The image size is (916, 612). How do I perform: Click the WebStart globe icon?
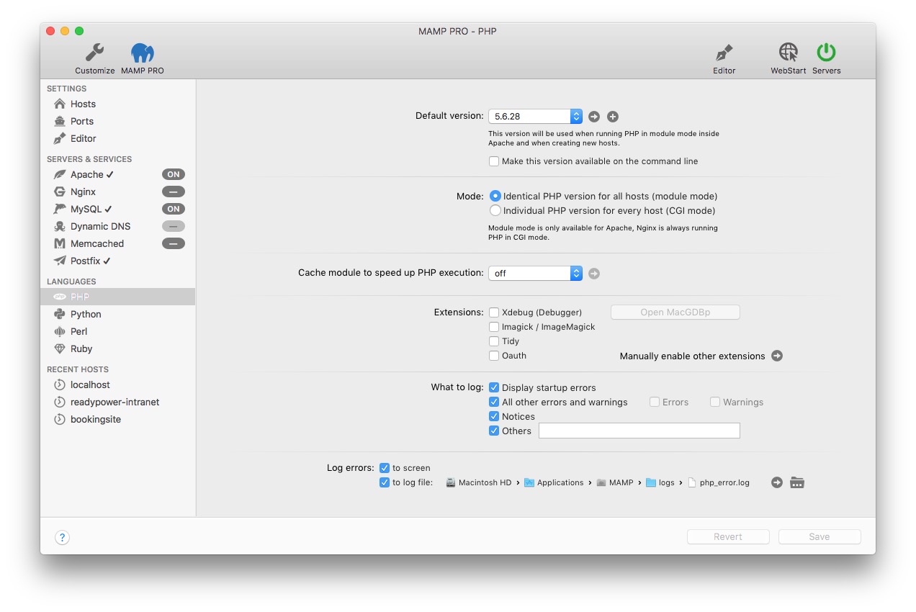789,53
